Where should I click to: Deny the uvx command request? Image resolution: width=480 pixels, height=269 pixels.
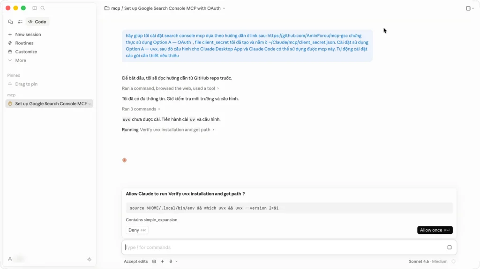[x=137, y=230]
